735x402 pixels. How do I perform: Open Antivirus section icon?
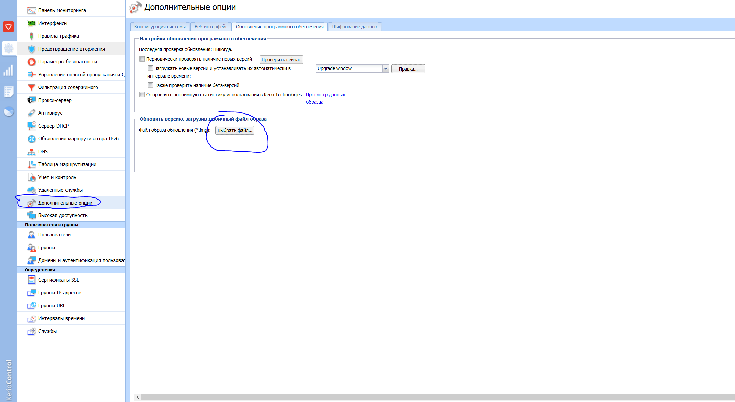[31, 113]
